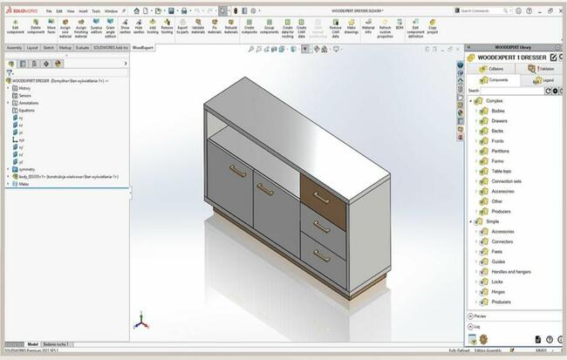Click the library Search input field
The image size is (567, 360).
point(512,91)
